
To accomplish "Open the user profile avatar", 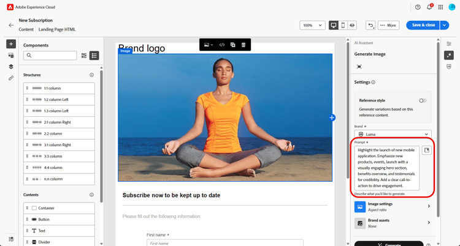I will [x=452, y=7].
